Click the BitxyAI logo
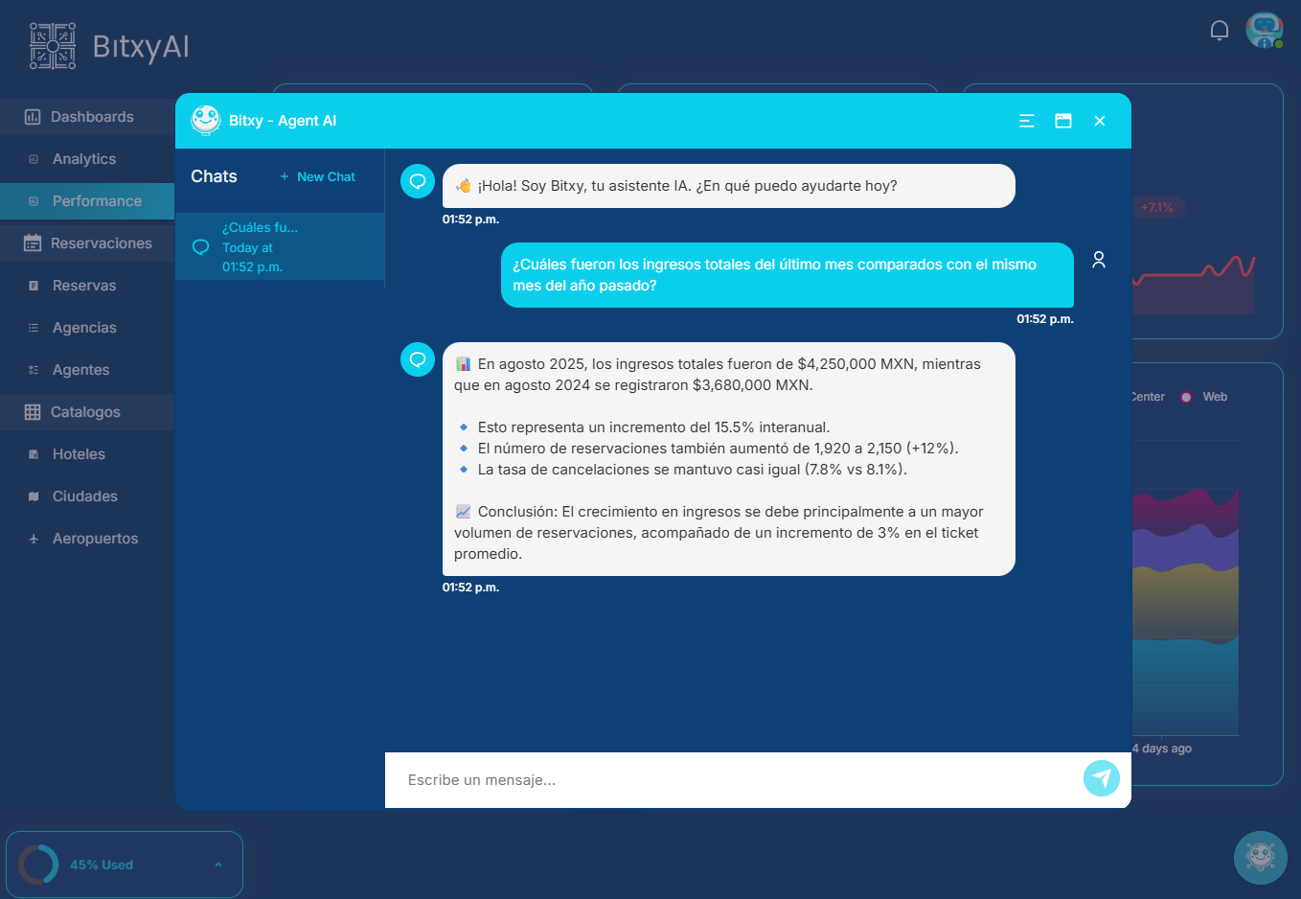 click(x=109, y=46)
